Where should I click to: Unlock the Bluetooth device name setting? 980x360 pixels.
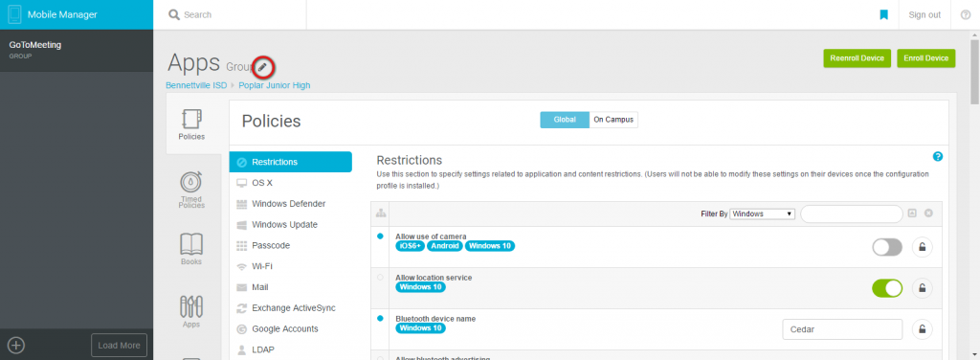(x=923, y=328)
